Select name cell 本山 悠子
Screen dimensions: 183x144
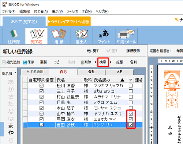click(69, 108)
